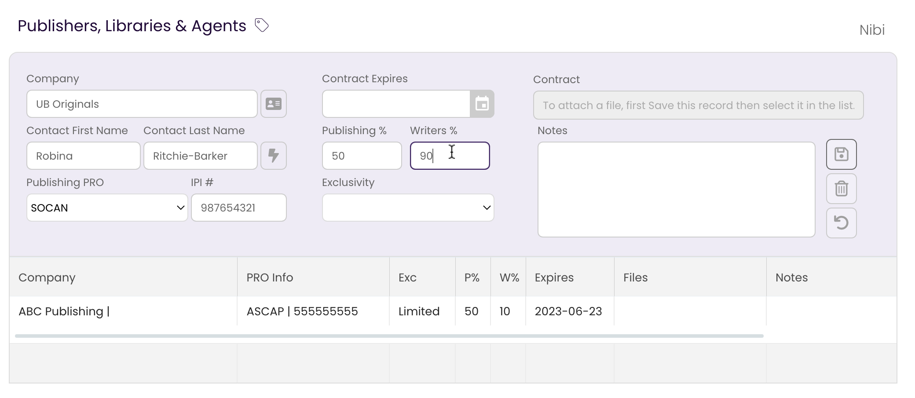Screen dimensions: 915x398
Task: Click the 50 value in ABC Publishing row
Action: pos(471,311)
